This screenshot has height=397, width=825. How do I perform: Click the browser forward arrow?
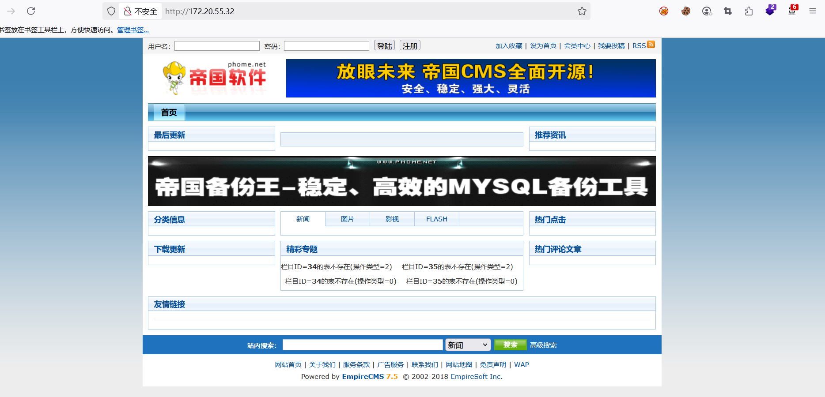pyautogui.click(x=11, y=11)
